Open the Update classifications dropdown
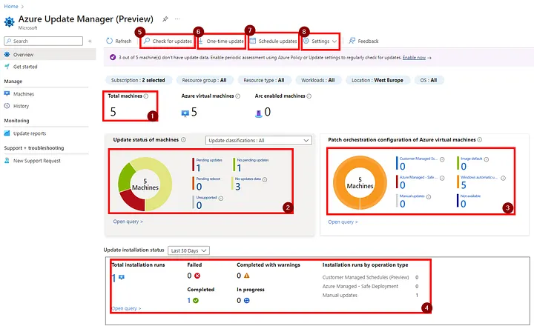Viewport: 534px width, 326px height. (258, 140)
